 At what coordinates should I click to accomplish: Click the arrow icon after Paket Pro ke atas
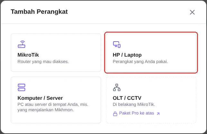158,114
